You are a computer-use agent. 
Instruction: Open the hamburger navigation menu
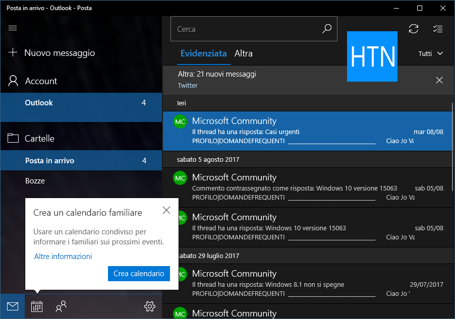(13, 28)
